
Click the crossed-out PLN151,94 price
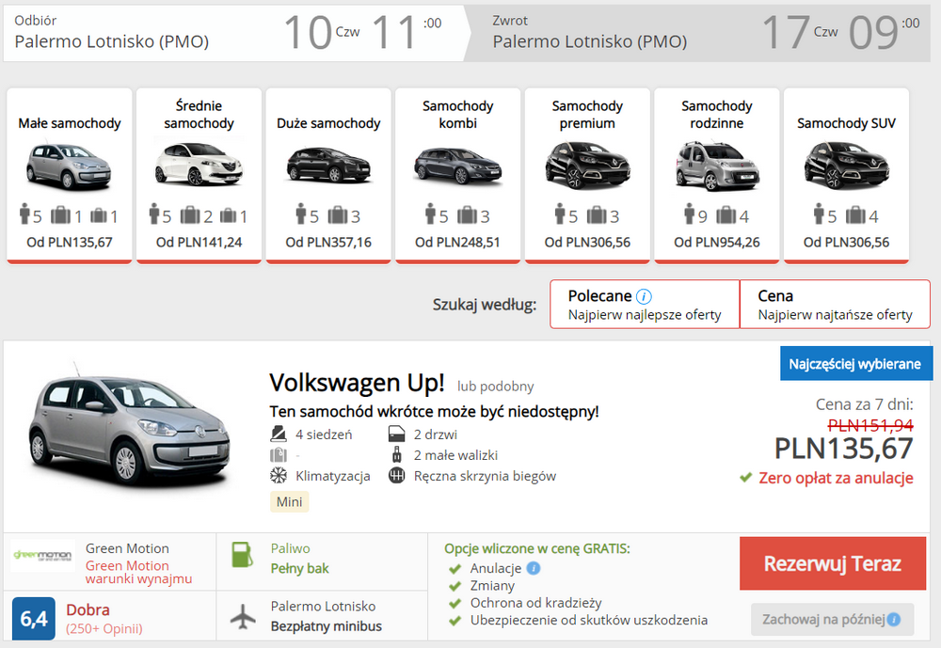(x=870, y=425)
